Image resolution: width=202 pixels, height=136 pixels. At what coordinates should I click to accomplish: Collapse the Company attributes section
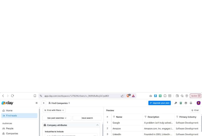click(97, 125)
